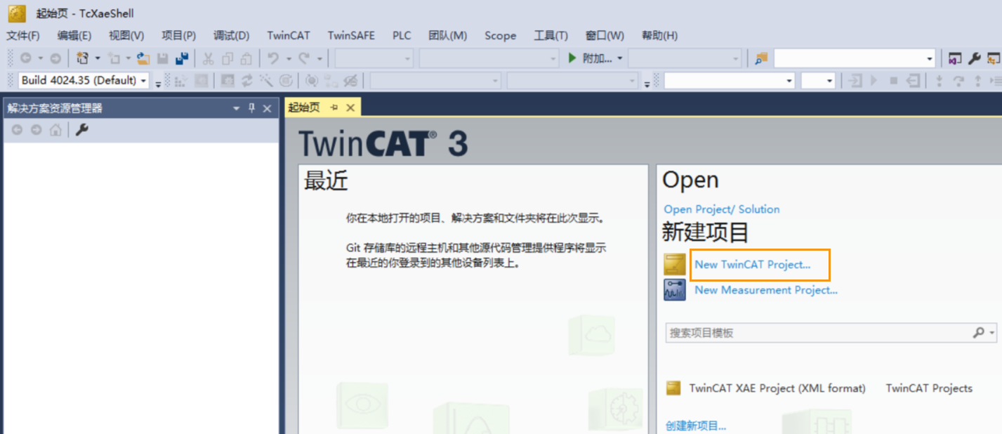Viewport: 1002px width, 434px height.
Task: Click the gold New TwinCAT Project icon
Action: pyautogui.click(x=675, y=264)
